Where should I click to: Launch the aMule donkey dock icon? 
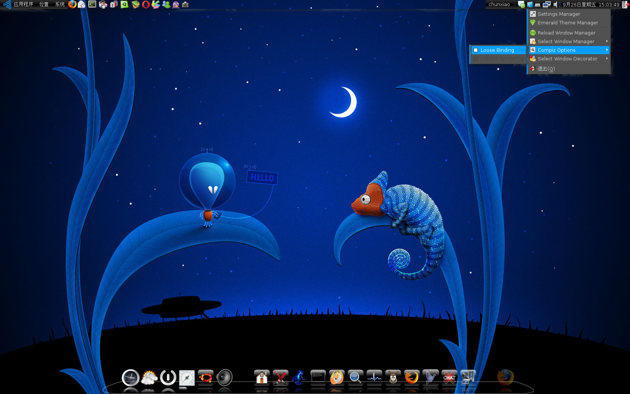(393, 377)
